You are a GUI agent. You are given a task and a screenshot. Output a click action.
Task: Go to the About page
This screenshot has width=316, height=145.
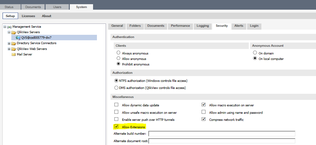[x=47, y=16]
